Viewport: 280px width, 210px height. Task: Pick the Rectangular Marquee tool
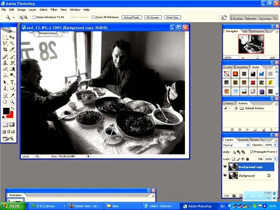pos(5,37)
